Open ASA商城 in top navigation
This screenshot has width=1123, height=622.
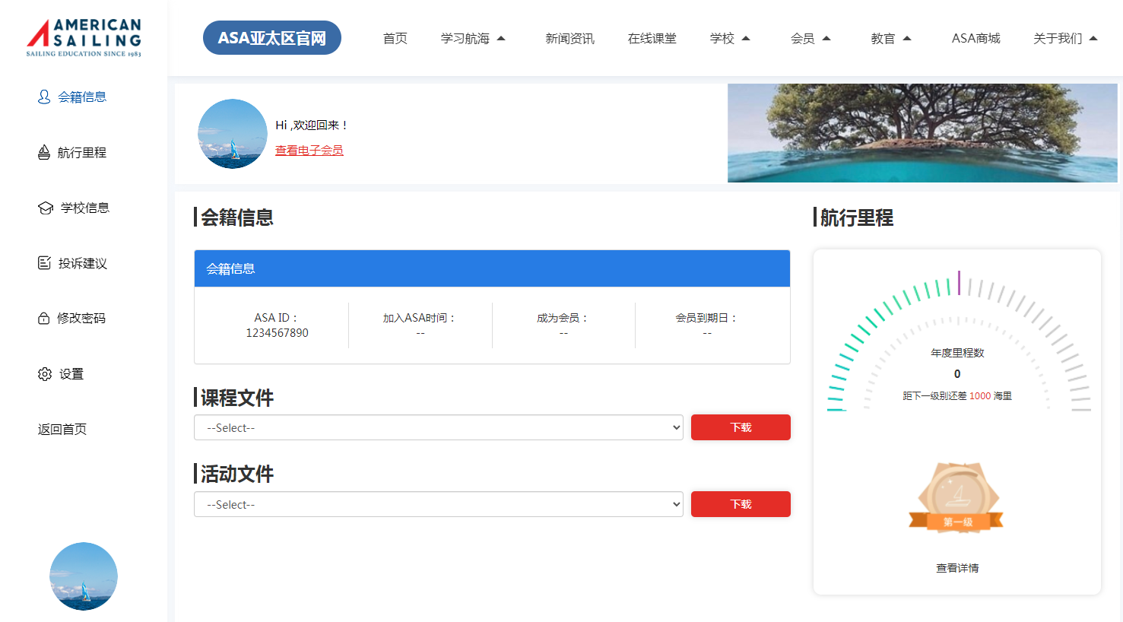pyautogui.click(x=976, y=38)
